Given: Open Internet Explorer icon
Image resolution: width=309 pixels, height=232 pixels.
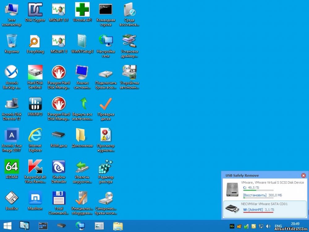Looking at the screenshot, I should click(x=35, y=140).
